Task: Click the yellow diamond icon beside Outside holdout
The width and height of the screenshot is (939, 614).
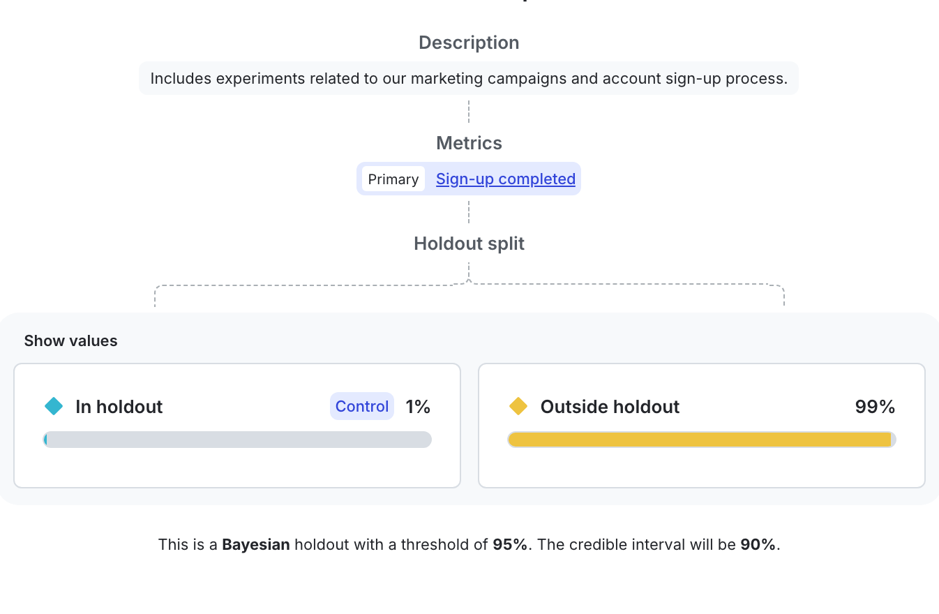Action: (x=518, y=405)
